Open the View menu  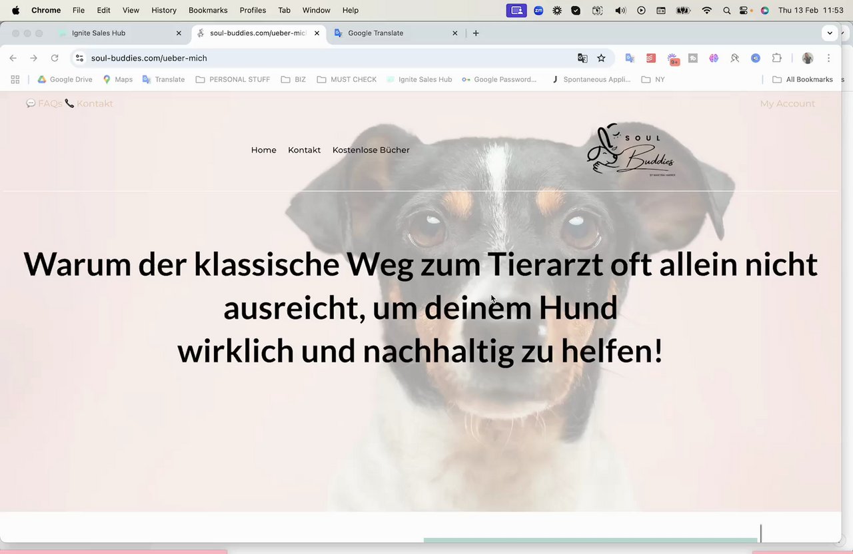coord(131,10)
